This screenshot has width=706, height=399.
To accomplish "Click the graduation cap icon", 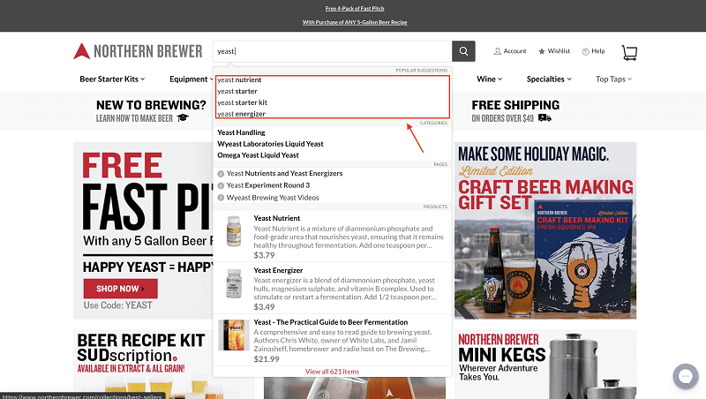I will pyautogui.click(x=183, y=118).
